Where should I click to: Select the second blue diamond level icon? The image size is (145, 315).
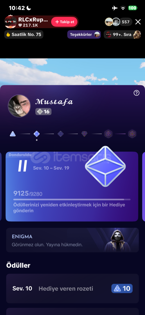37,134
